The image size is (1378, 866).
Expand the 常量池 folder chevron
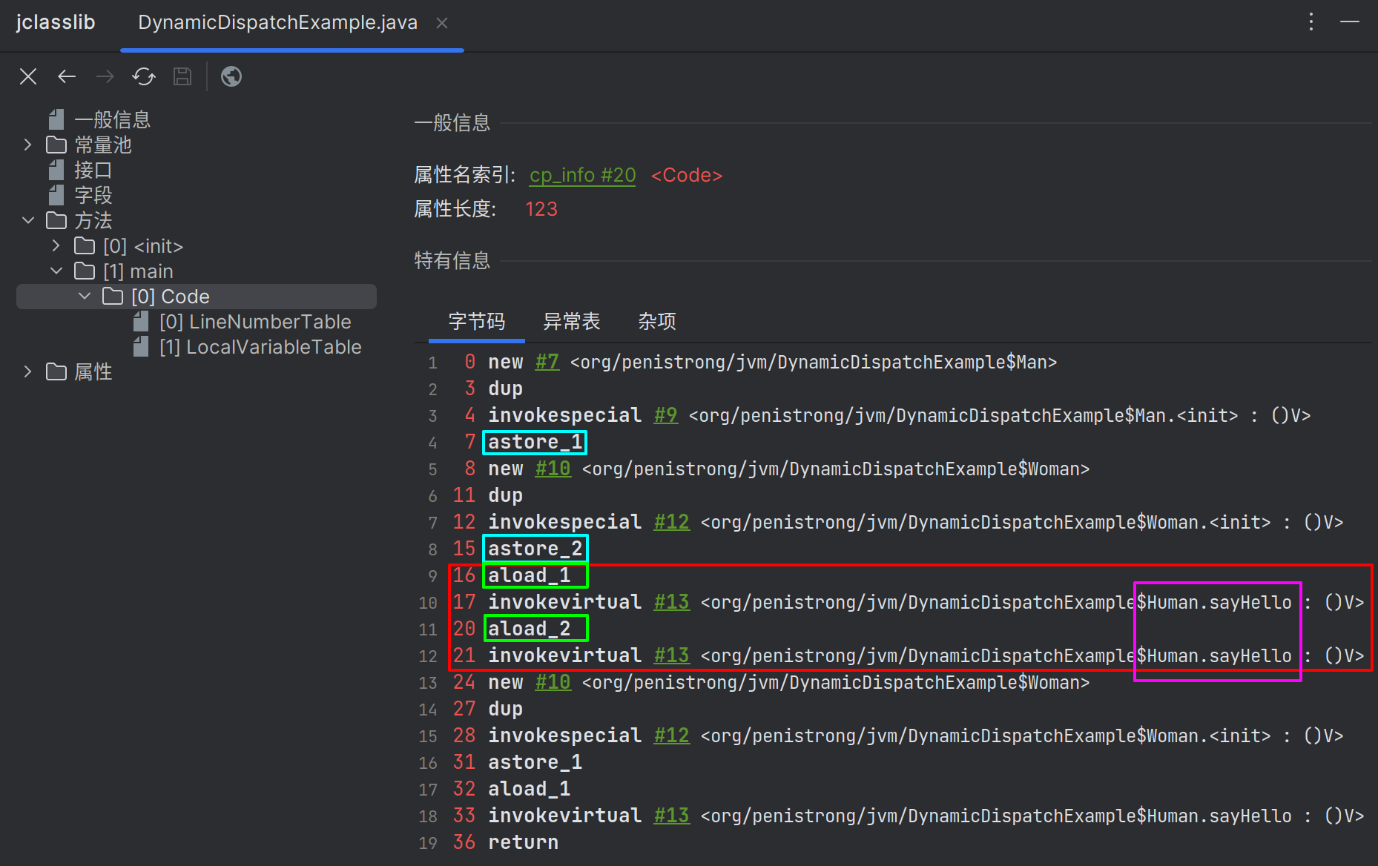coord(28,145)
